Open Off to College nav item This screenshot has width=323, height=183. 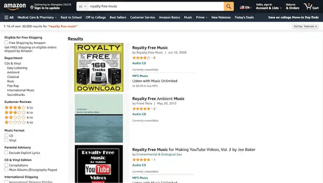click(x=95, y=17)
